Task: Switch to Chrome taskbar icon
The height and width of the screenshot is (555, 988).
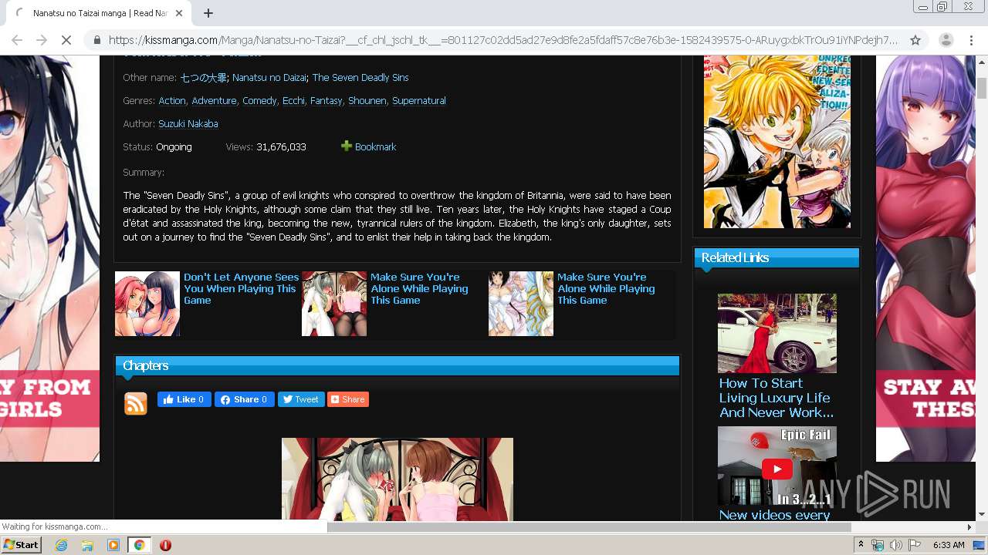Action: point(140,545)
